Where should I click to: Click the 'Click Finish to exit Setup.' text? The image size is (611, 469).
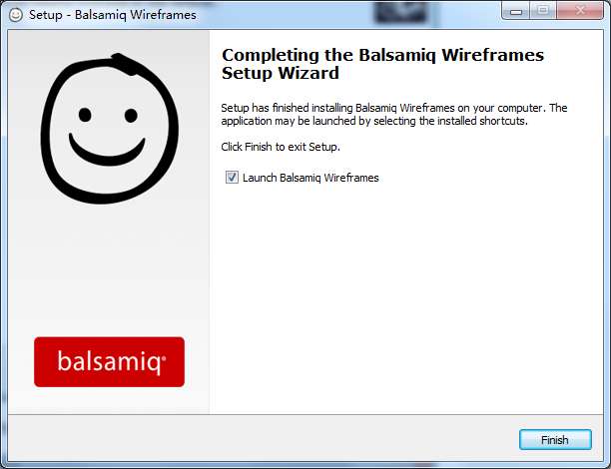281,147
